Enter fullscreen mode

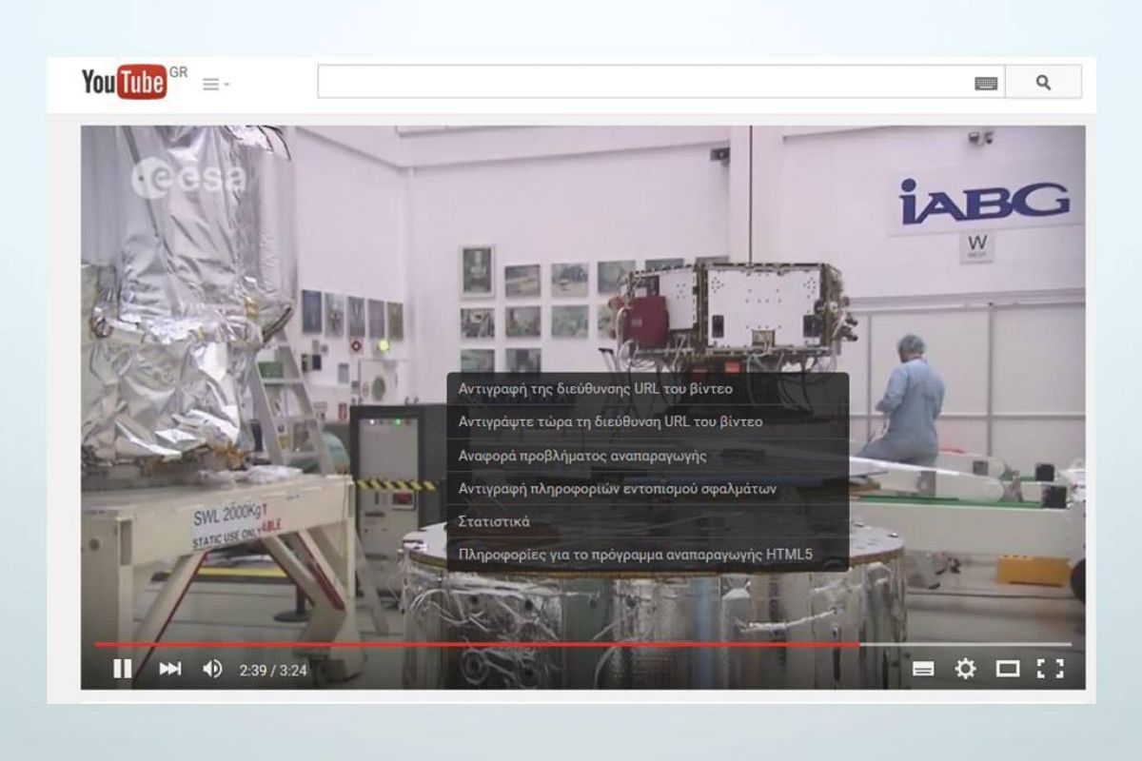(x=1050, y=670)
